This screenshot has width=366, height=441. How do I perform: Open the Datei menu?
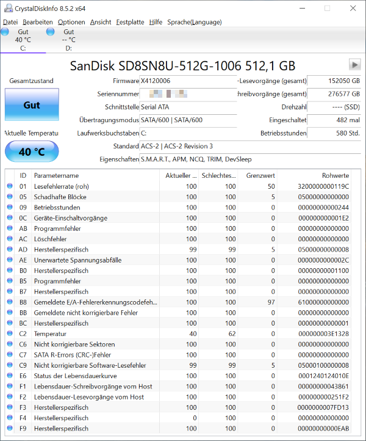[x=10, y=22]
